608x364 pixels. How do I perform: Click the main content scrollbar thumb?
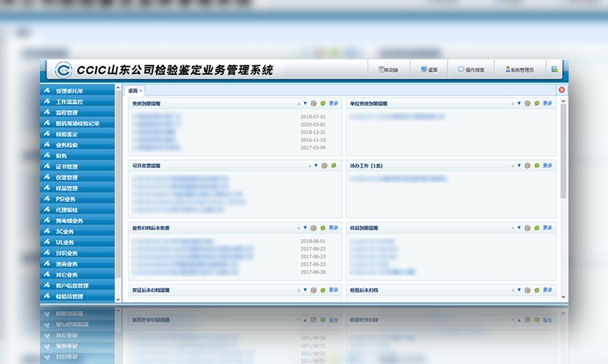(x=563, y=151)
